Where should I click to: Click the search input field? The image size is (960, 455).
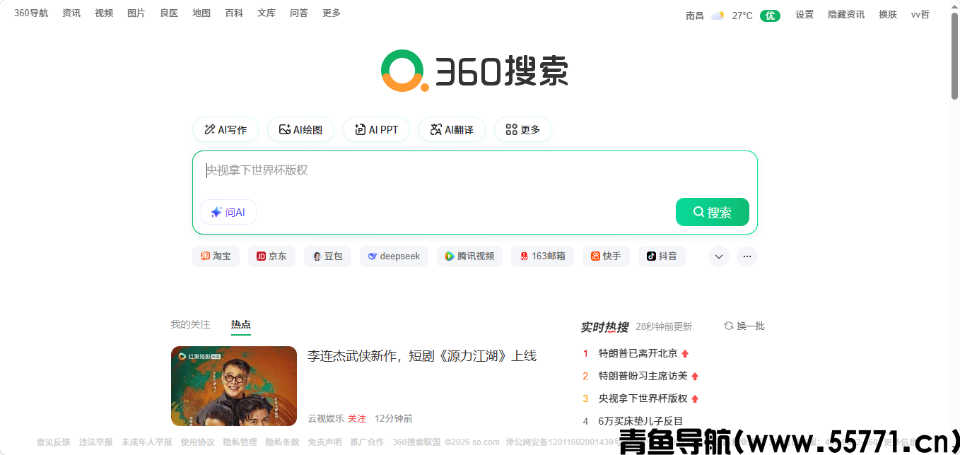tap(474, 171)
